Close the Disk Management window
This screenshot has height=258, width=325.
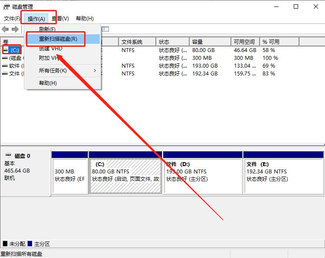pyautogui.click(x=316, y=7)
